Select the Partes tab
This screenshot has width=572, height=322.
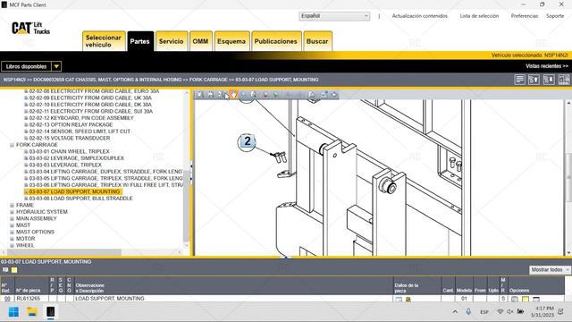[140, 41]
